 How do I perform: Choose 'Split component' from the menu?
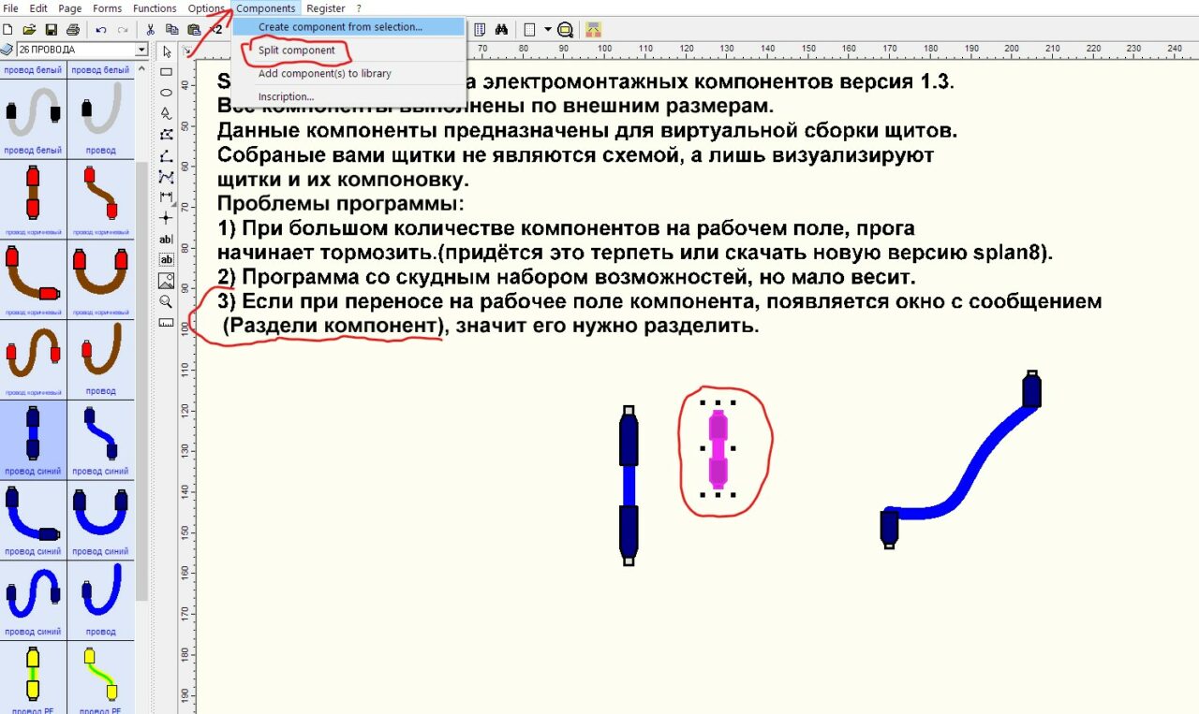click(348, 51)
